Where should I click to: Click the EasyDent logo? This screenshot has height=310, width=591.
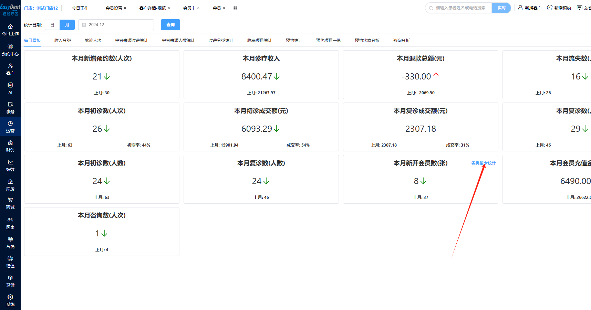pyautogui.click(x=10, y=10)
